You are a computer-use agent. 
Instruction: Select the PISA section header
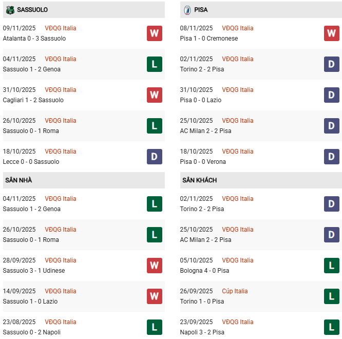(x=201, y=10)
